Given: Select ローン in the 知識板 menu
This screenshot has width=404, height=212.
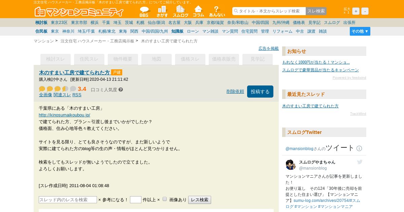Looking at the screenshot, I should click(193, 31).
